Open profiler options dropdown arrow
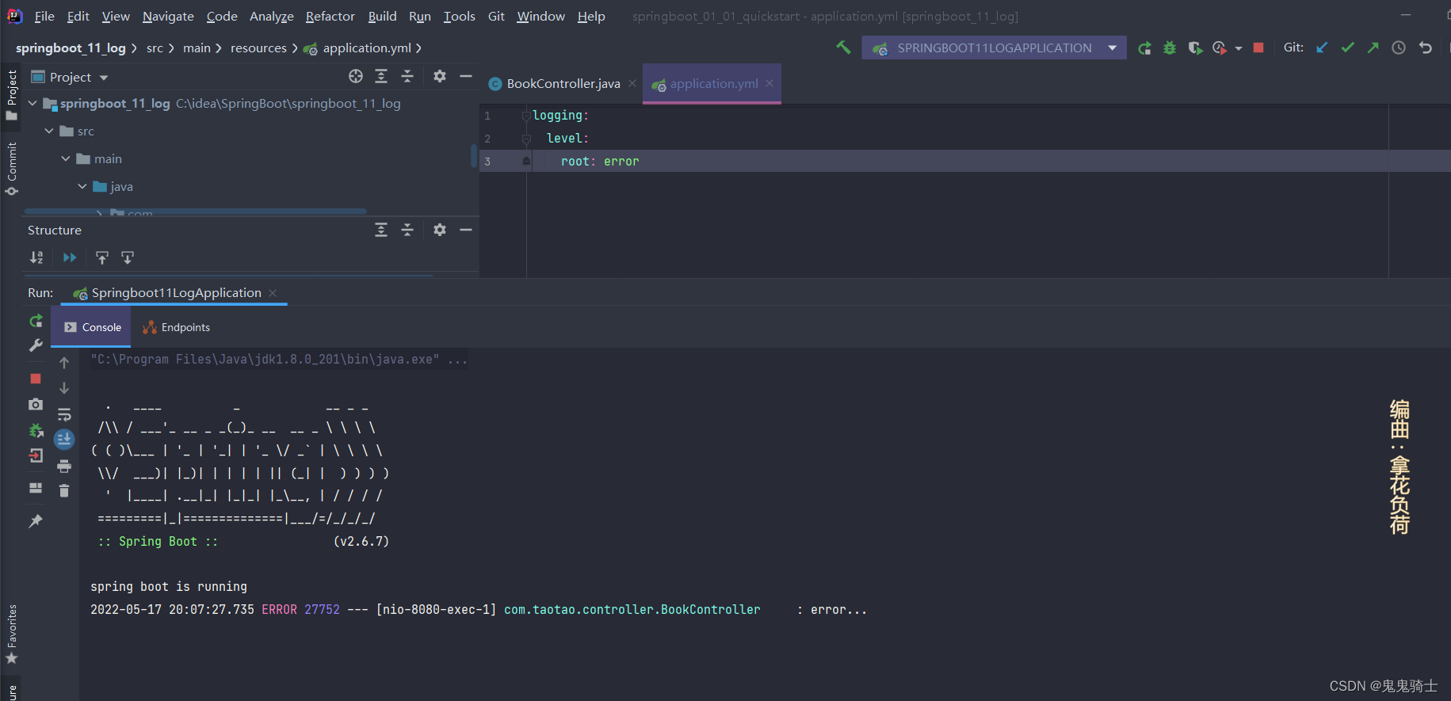The width and height of the screenshot is (1451, 701). coord(1238,49)
